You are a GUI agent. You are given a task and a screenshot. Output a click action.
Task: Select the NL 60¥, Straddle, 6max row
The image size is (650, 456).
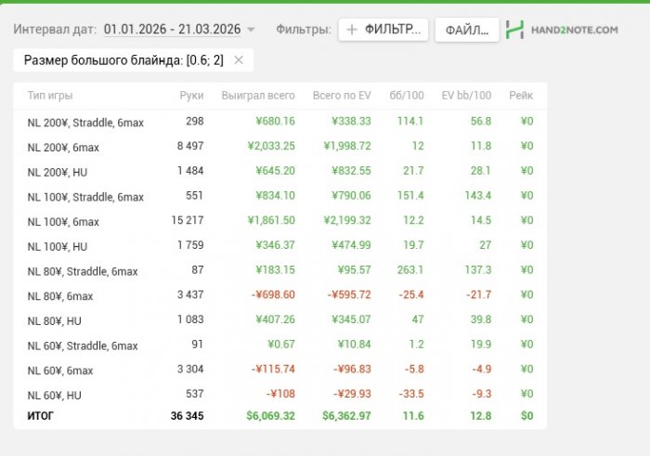pyautogui.click(x=83, y=346)
